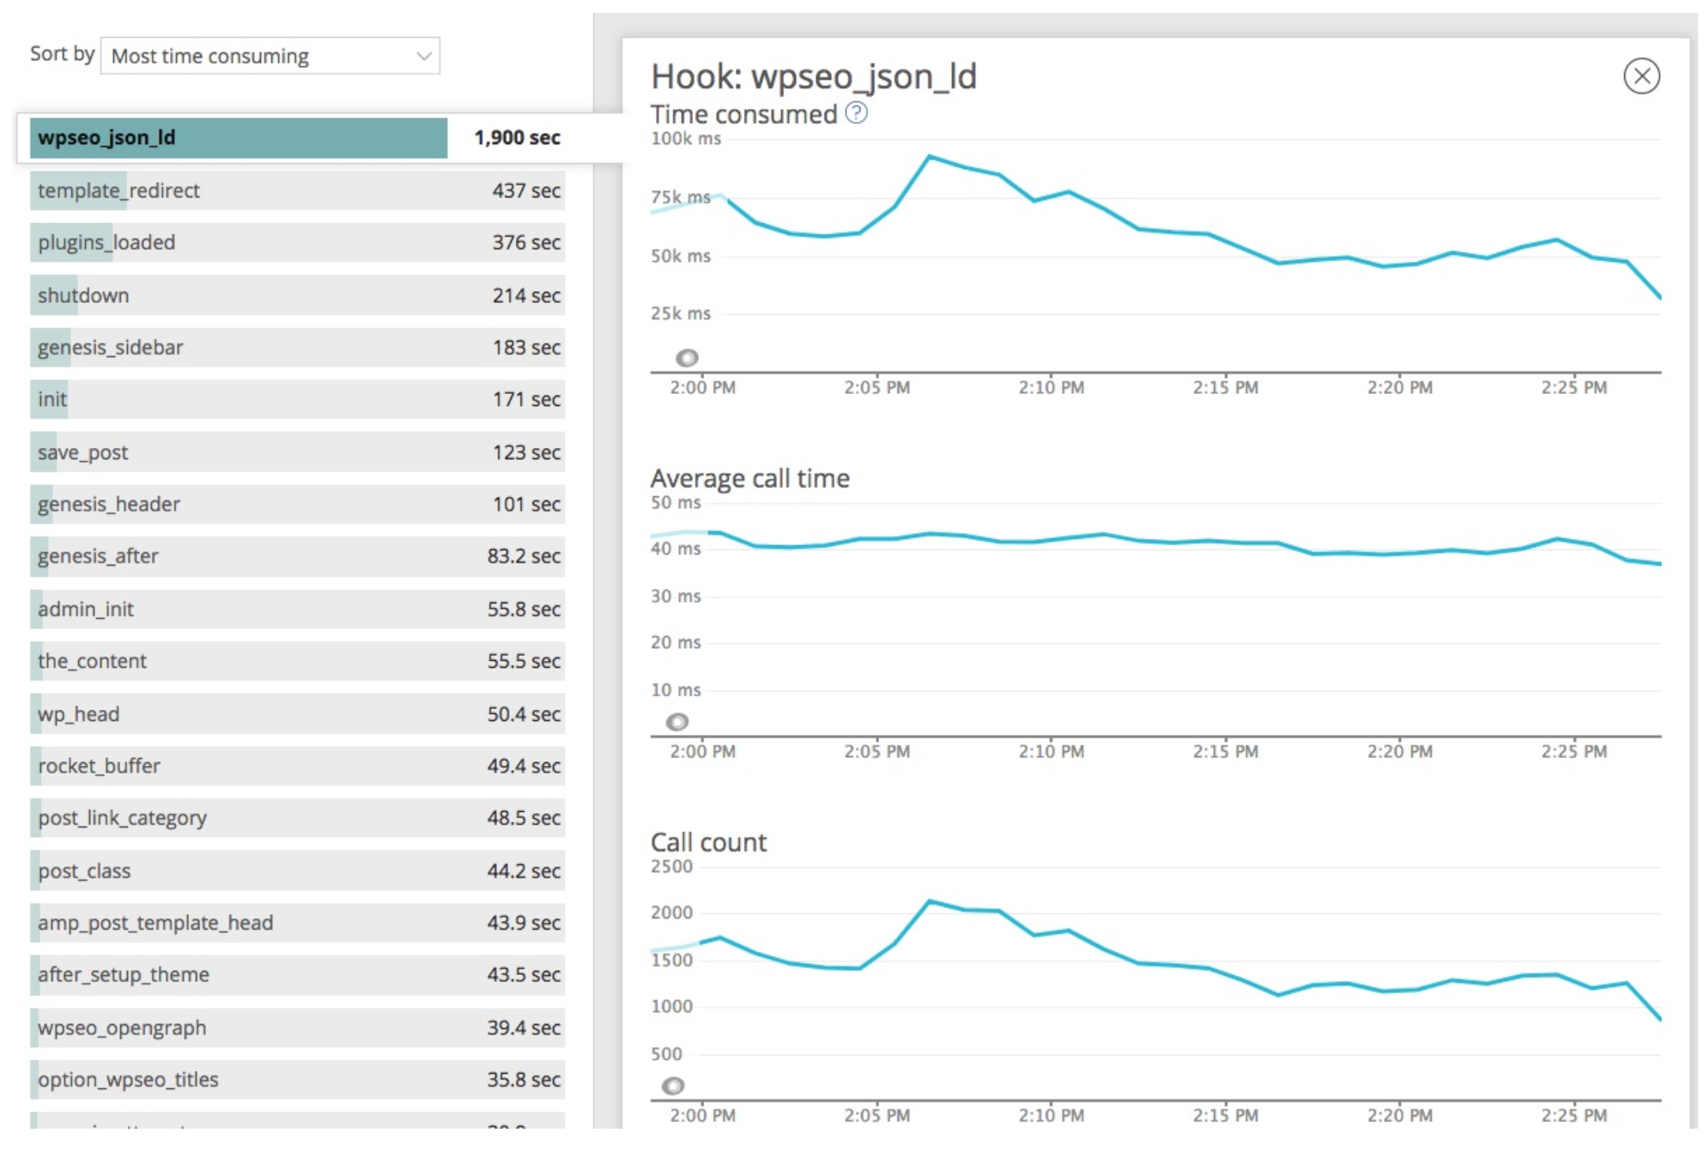Click the Sort by dropdown arrow
This screenshot has width=1705, height=1157.
[x=423, y=57]
